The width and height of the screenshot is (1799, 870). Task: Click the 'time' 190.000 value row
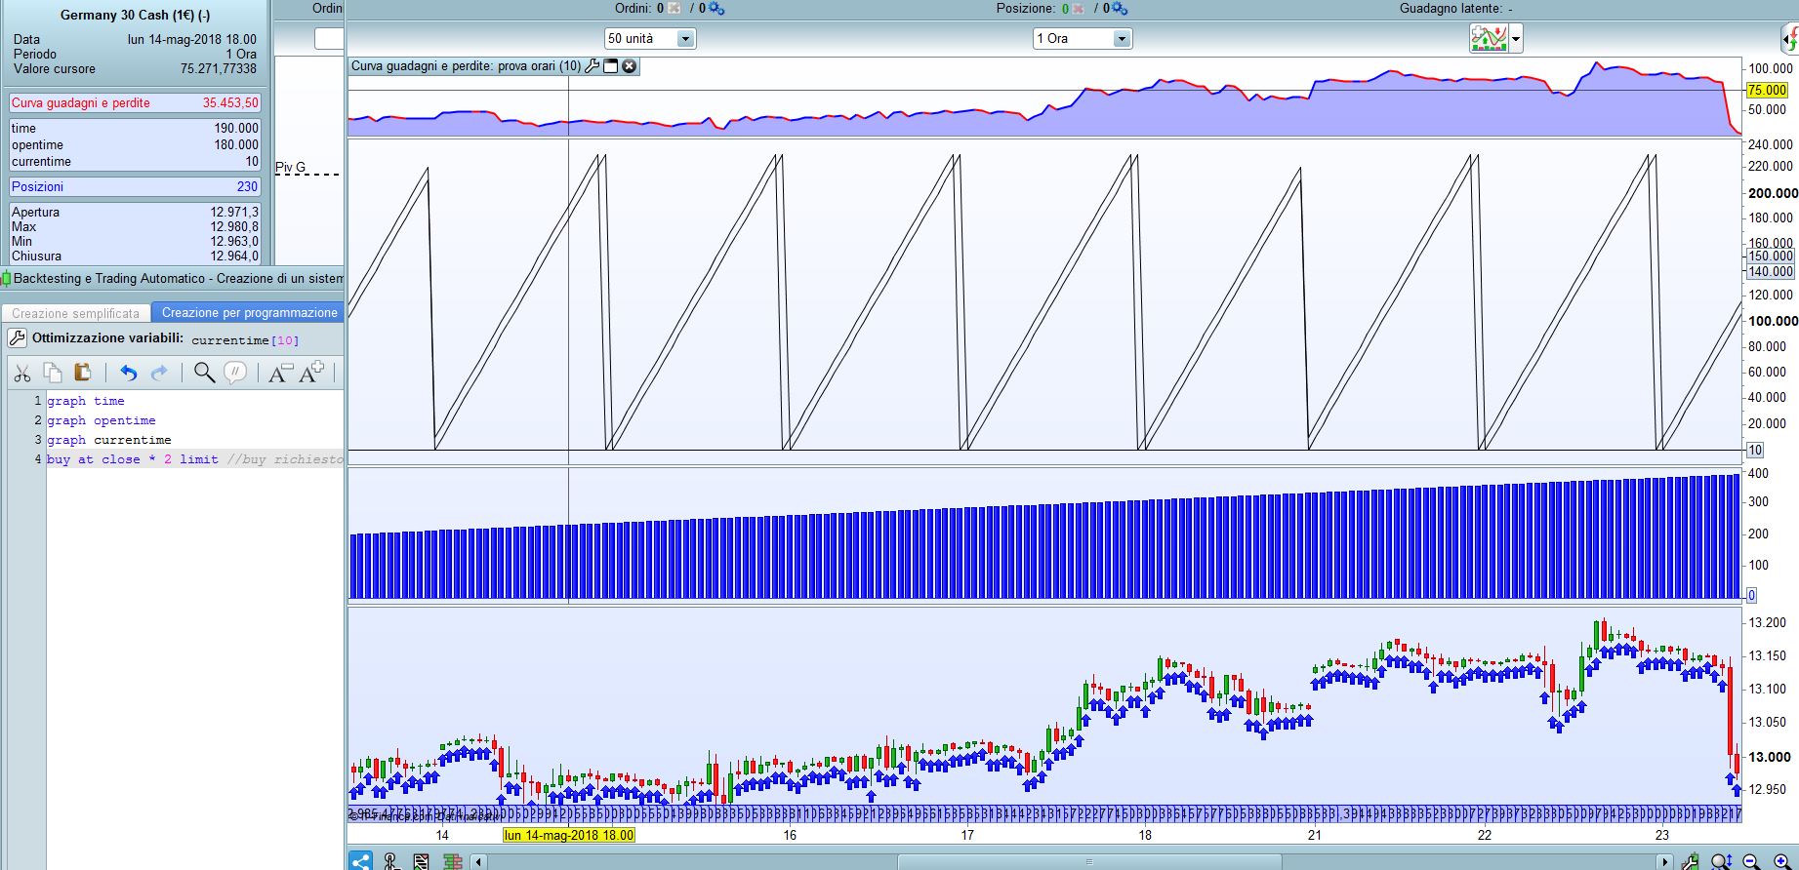pos(135,128)
